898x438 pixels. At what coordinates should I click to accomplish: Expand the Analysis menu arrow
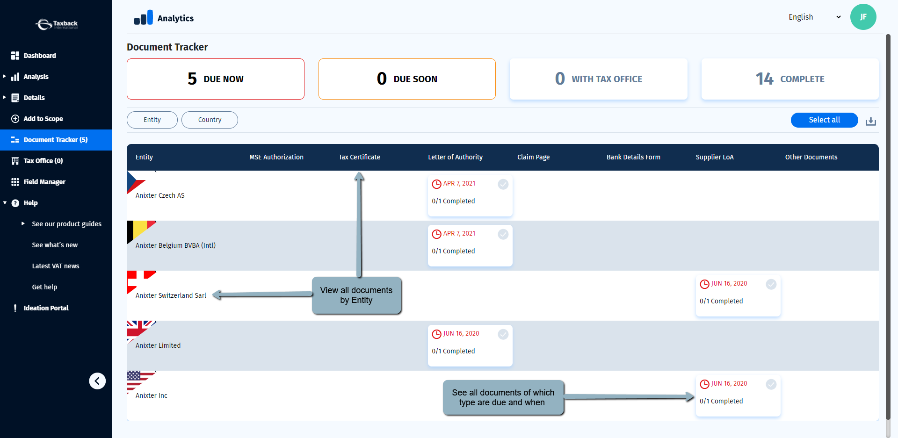coord(5,76)
